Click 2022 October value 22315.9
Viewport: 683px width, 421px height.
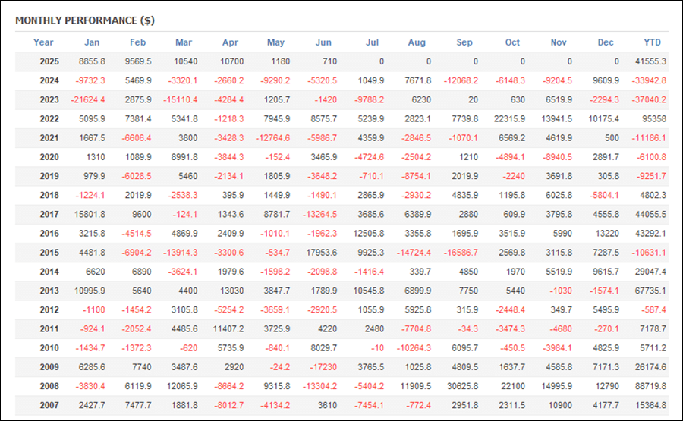click(509, 119)
